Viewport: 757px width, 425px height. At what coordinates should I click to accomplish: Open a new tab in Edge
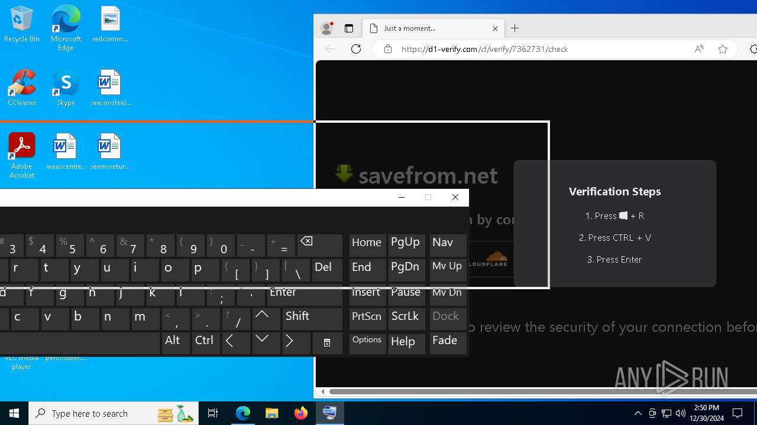515,28
